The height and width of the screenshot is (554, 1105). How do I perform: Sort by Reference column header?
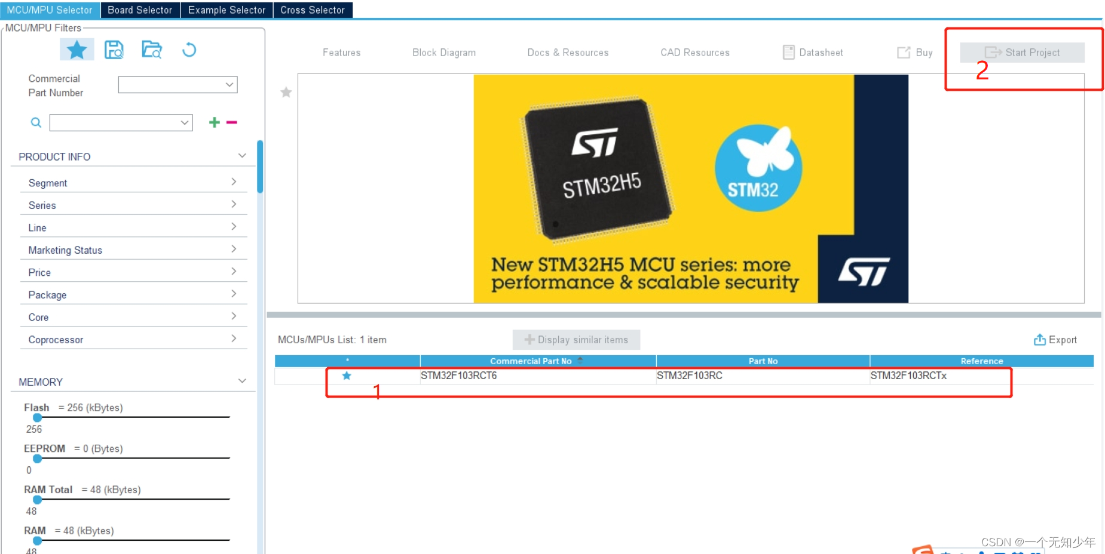tap(982, 361)
